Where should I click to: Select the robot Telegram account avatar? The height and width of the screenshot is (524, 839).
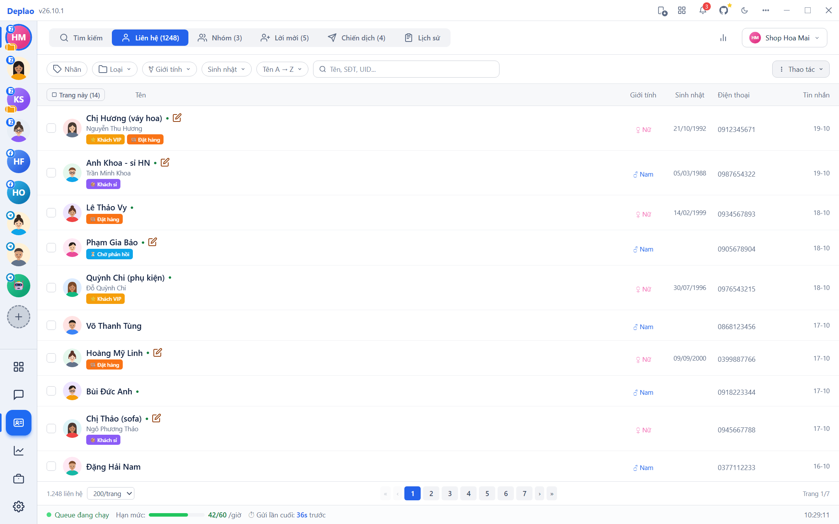click(19, 286)
